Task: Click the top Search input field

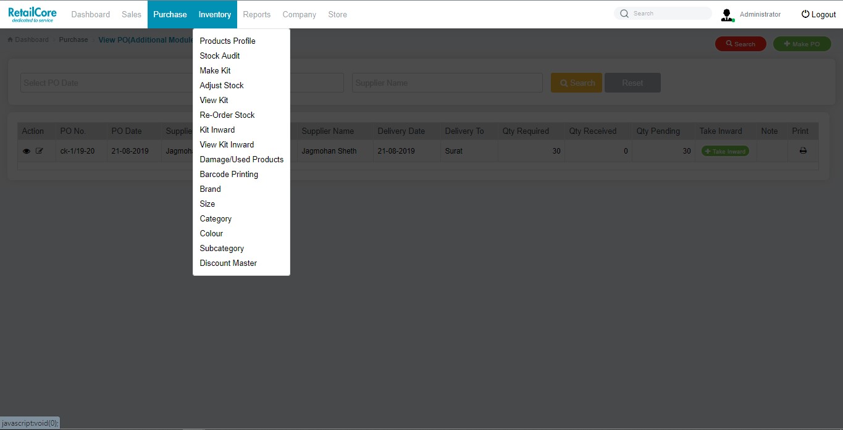Action: click(x=663, y=14)
